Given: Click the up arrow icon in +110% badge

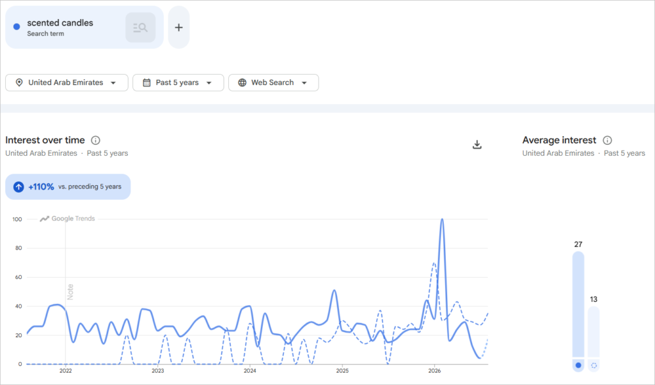Looking at the screenshot, I should point(19,187).
